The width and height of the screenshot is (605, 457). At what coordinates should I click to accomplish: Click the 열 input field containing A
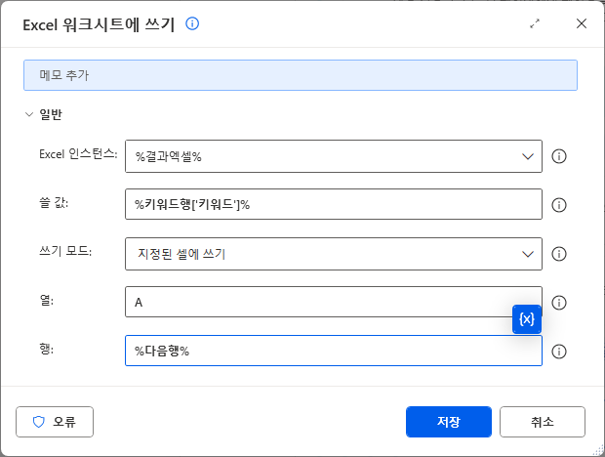pyautogui.click(x=334, y=302)
